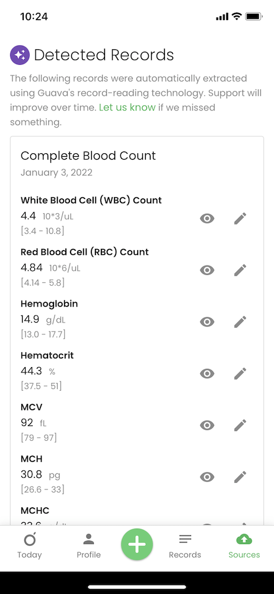
Task: Toggle the MCV eye icon
Action: coord(207,425)
